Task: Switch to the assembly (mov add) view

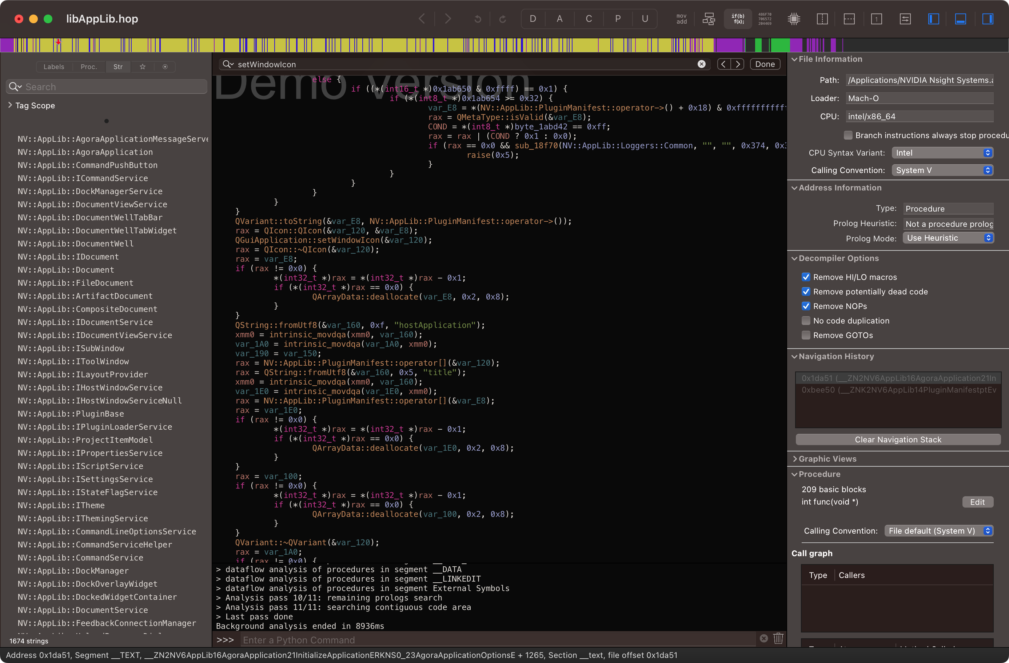Action: 681,19
